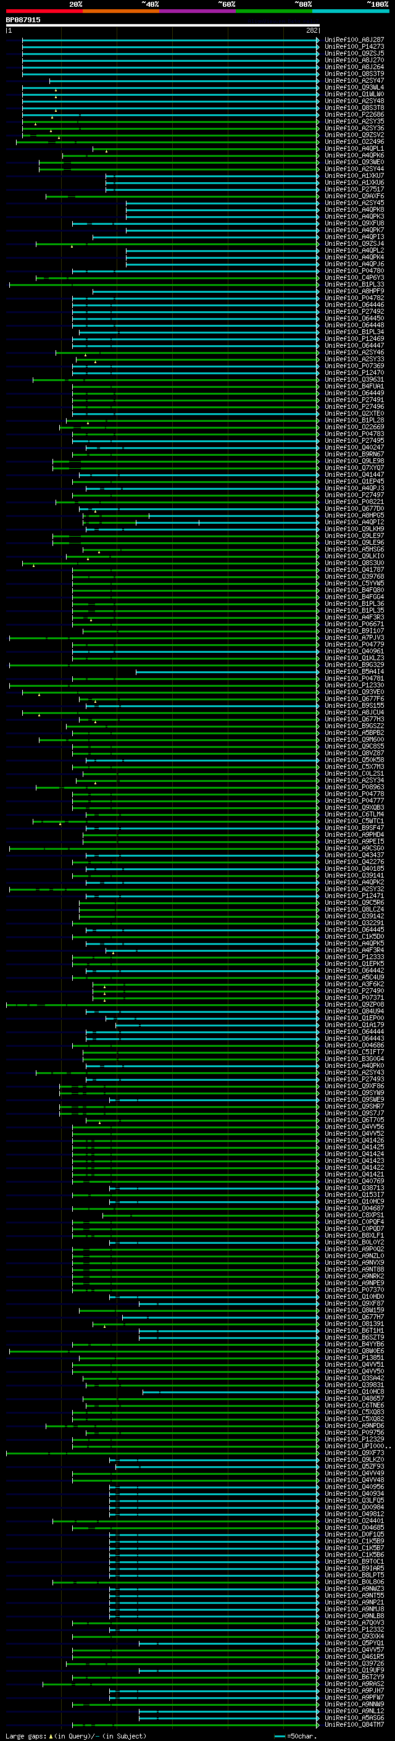The image size is (395, 1741).
Task: Select hit UniRef100_A5ASG6
Action: coord(354,1718)
